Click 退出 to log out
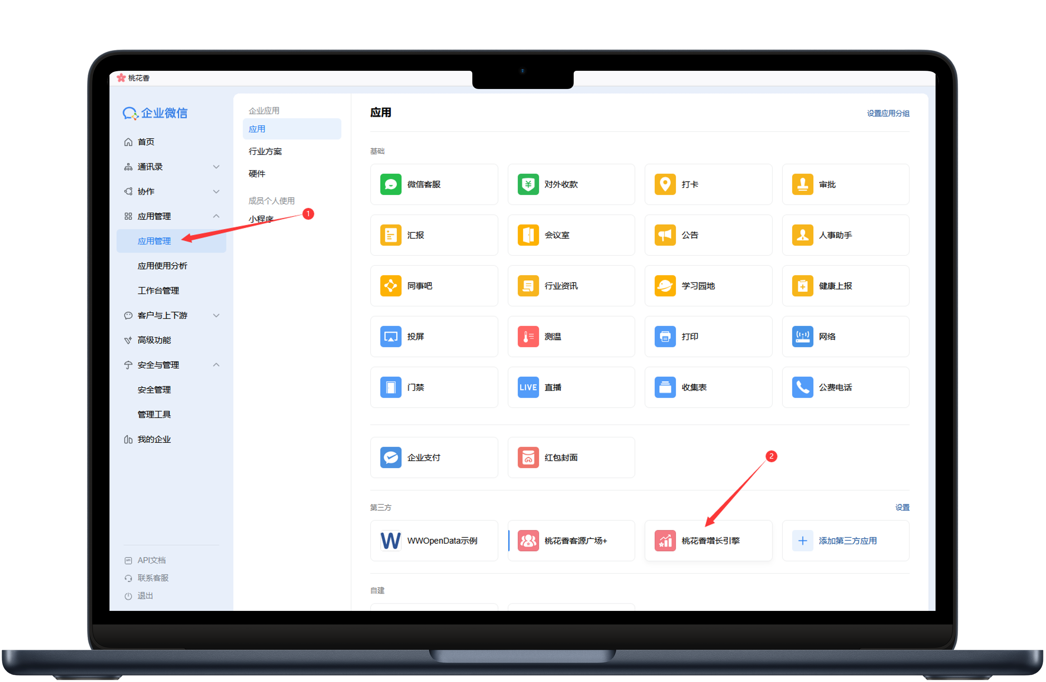 coord(145,596)
